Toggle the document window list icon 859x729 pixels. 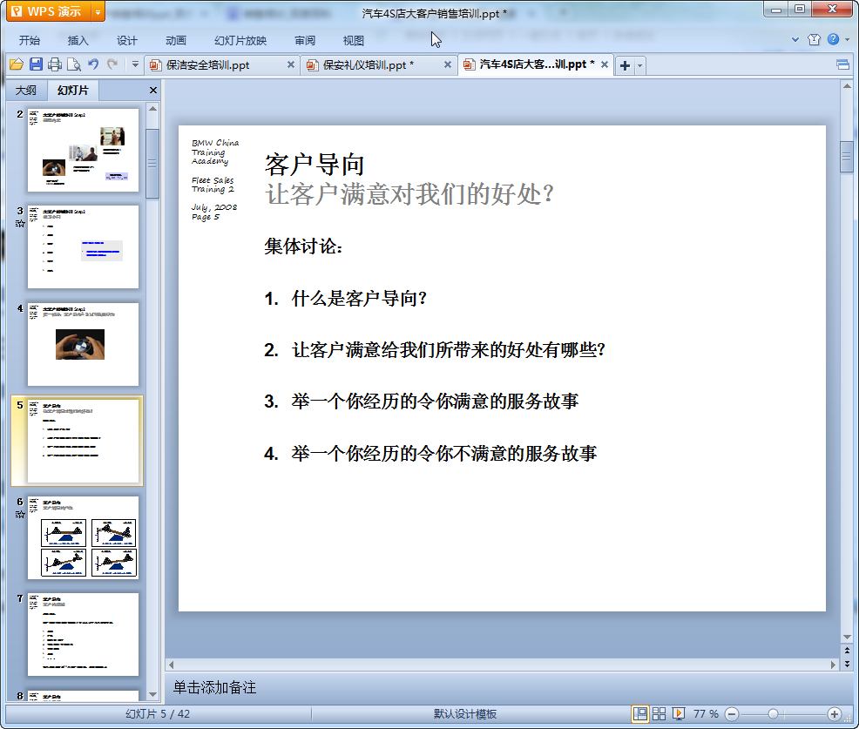click(x=842, y=65)
